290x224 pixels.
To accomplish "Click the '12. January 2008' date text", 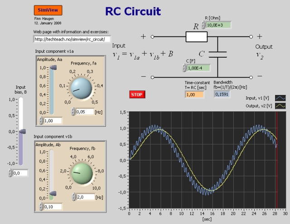I will tap(48, 23).
